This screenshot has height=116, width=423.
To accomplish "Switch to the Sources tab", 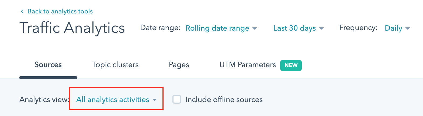I will 48,65.
